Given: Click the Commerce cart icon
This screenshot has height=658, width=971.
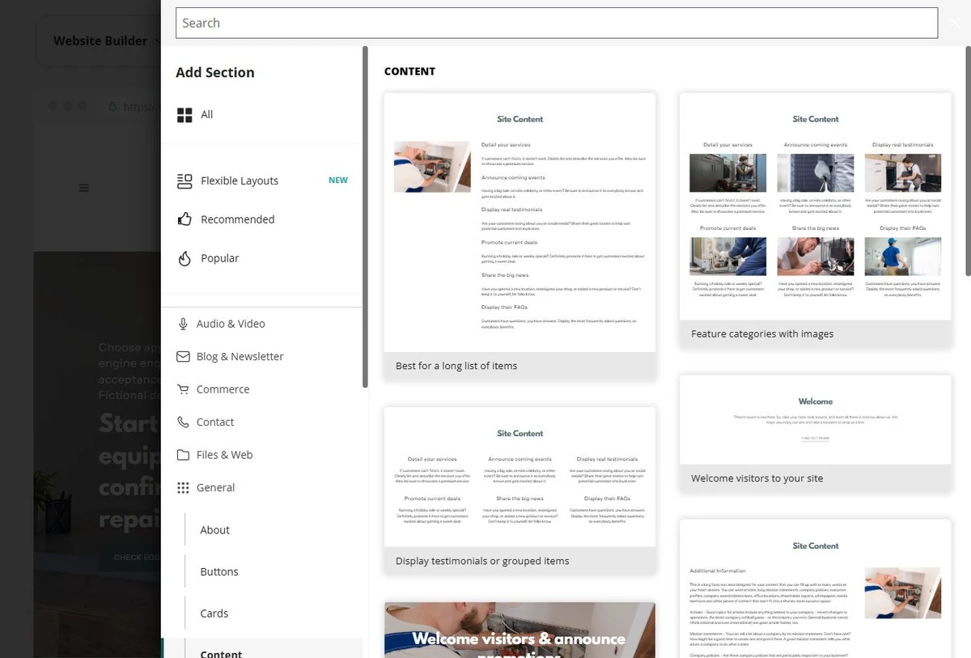Looking at the screenshot, I should tap(183, 389).
